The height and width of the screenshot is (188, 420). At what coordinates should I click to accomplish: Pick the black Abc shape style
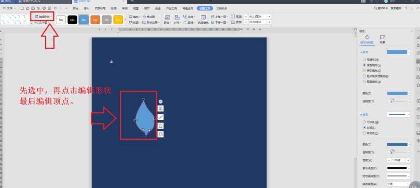pos(72,19)
